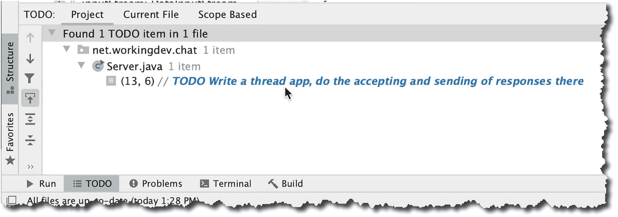Select the net.workingdev.chat package folder icon
Screen dimensions: 618x217
(x=83, y=49)
